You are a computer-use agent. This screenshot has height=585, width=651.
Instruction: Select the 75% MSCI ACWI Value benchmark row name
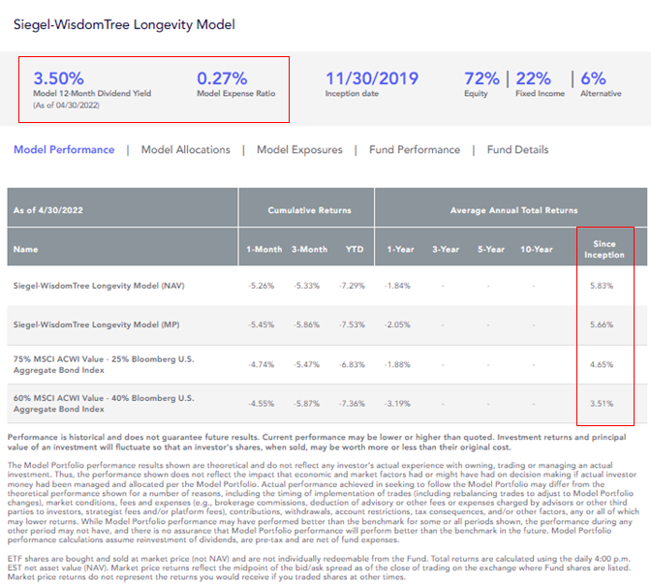click(104, 364)
